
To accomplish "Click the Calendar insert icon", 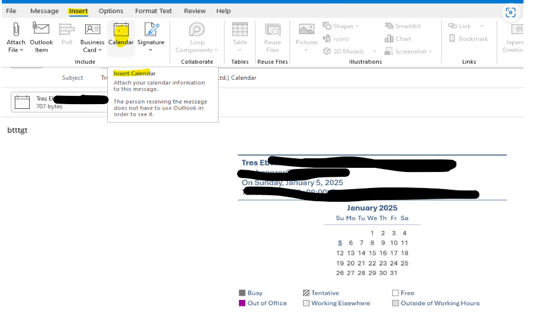I will click(x=121, y=30).
